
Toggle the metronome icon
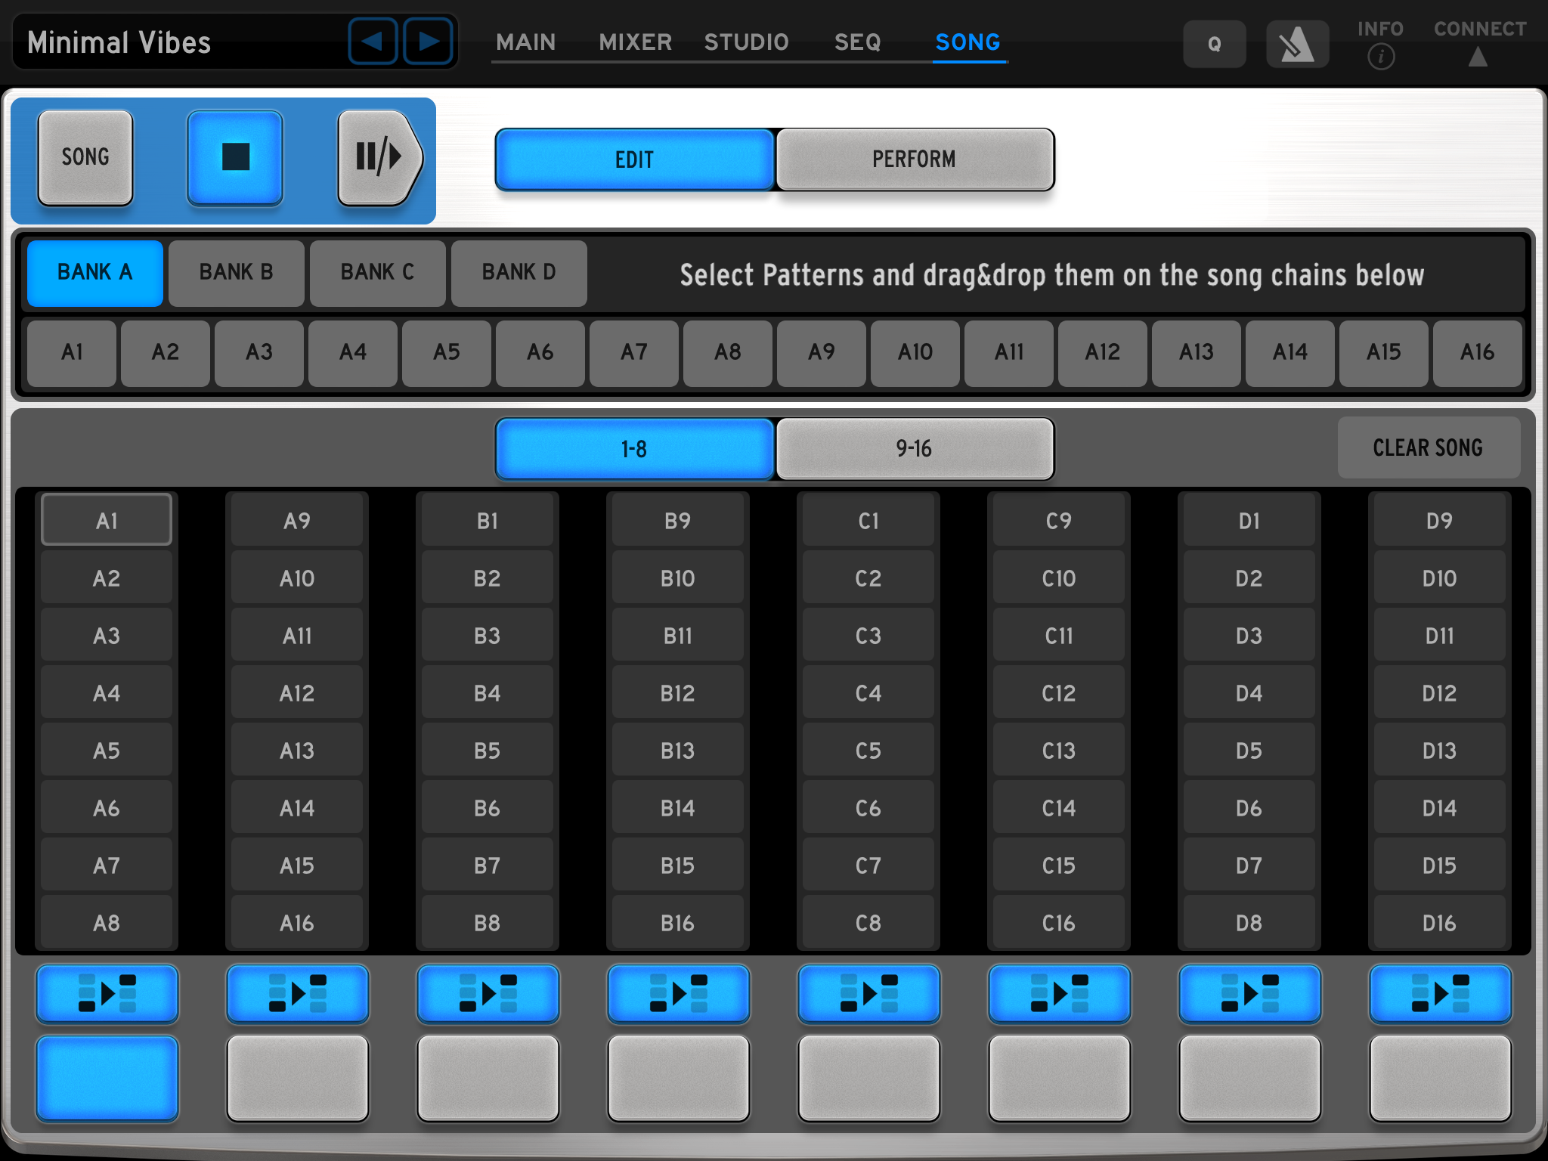[x=1297, y=45]
